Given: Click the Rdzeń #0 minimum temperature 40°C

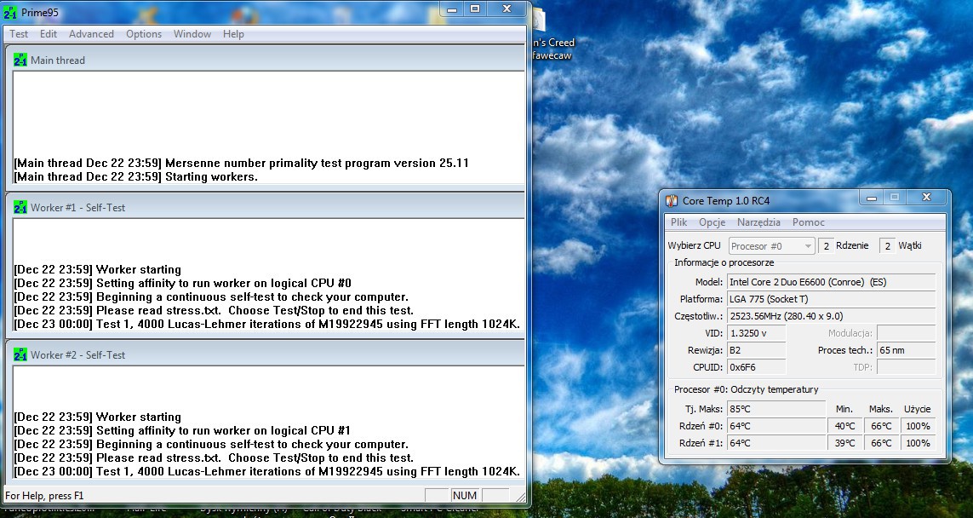Looking at the screenshot, I should point(844,426).
